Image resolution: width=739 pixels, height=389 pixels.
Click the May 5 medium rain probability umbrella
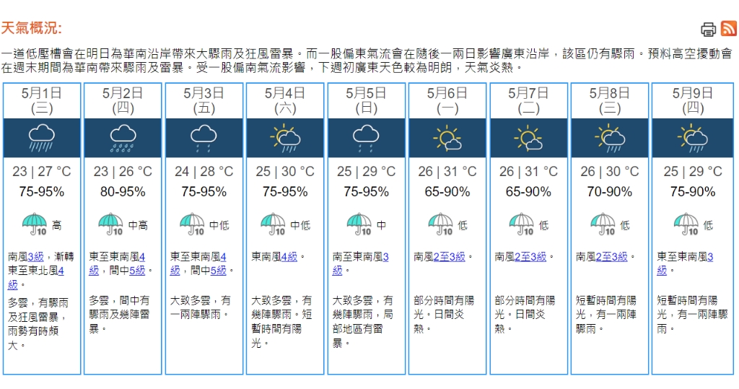pyautogui.click(x=359, y=224)
